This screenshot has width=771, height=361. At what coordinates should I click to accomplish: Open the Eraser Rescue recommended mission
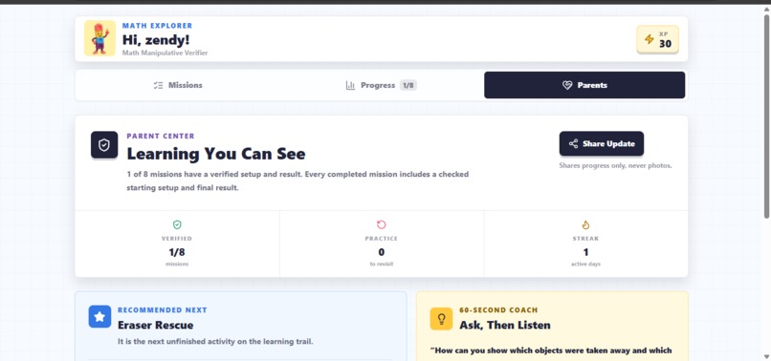(155, 325)
